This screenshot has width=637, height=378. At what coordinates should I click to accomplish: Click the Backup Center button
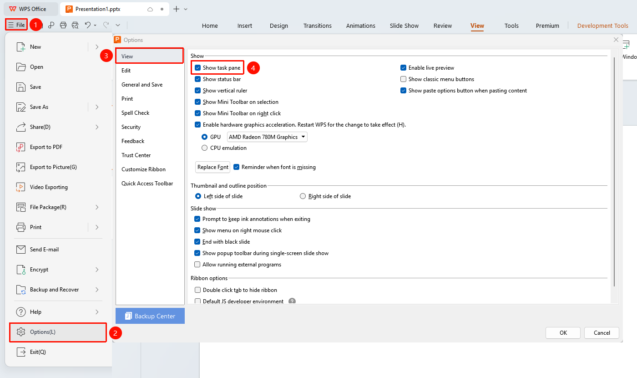click(x=150, y=316)
